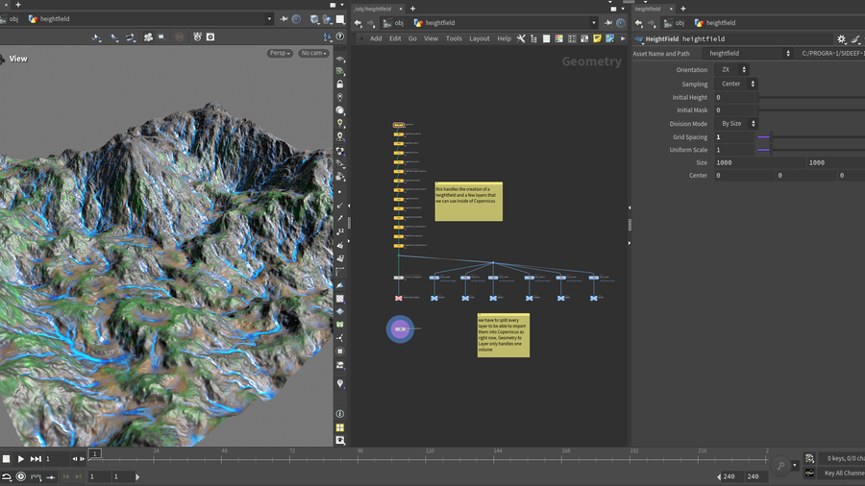Click the network editor tools wrench icon
The width and height of the screenshot is (865, 486).
[521, 38]
